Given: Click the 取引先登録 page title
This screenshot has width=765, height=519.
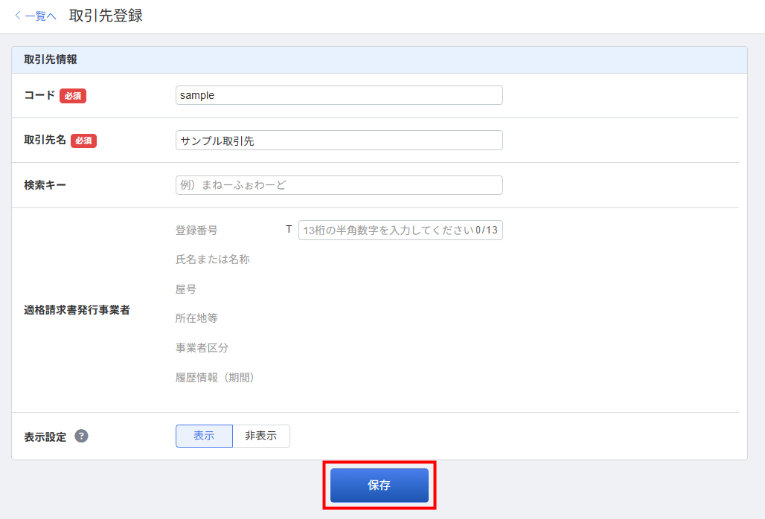Looking at the screenshot, I should point(106,16).
